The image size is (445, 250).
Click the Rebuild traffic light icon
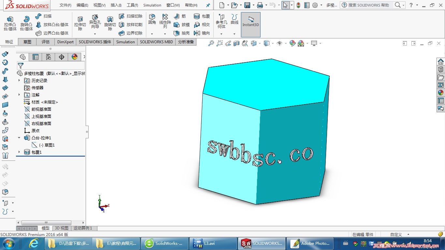coord(298,5)
